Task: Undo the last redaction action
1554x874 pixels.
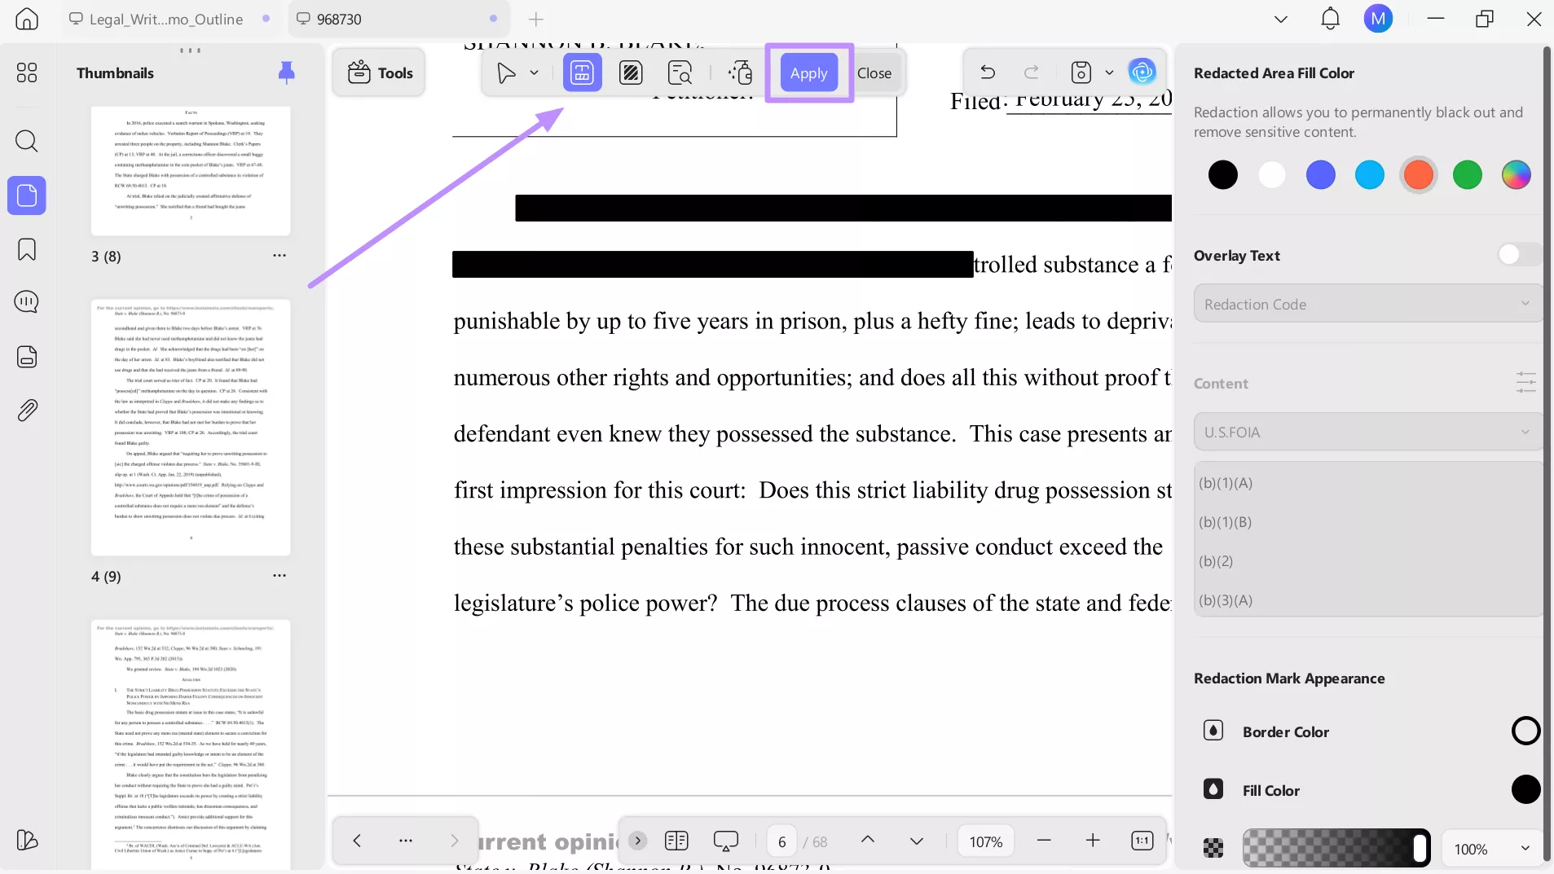Action: click(x=988, y=72)
